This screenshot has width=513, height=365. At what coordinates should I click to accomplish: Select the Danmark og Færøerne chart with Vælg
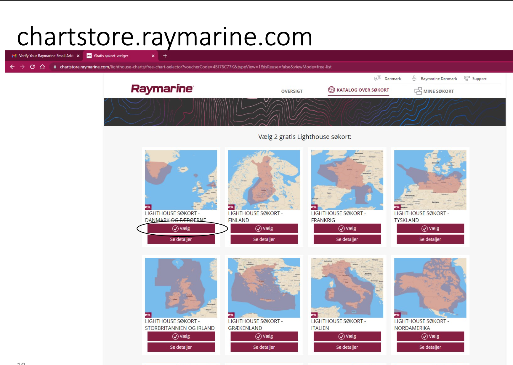pyautogui.click(x=181, y=228)
